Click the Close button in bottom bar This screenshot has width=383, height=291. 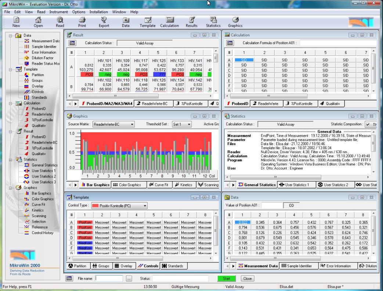[x=247, y=279]
